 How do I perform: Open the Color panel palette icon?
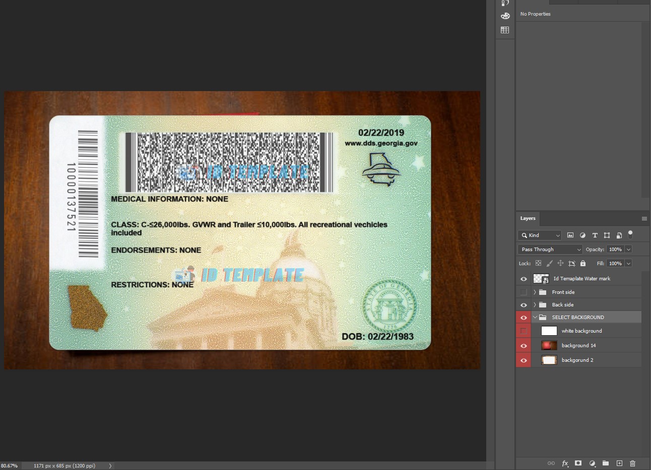[505, 16]
